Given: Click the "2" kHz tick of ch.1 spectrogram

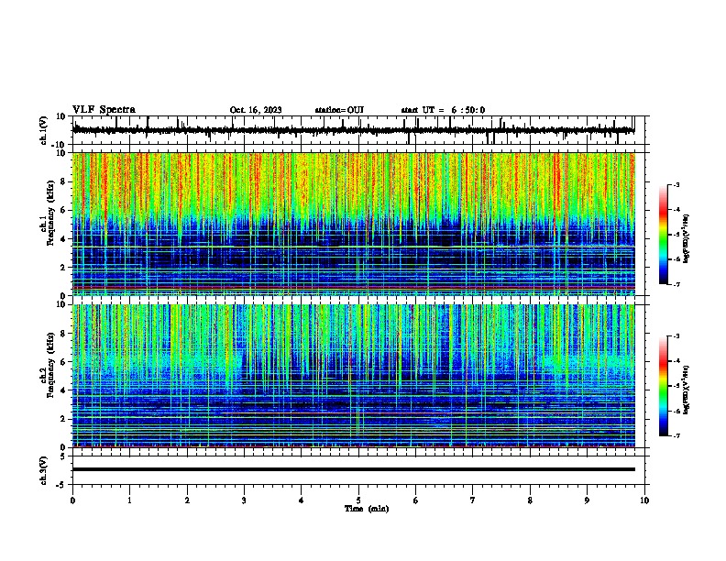Looking at the screenshot, I should (63, 268).
